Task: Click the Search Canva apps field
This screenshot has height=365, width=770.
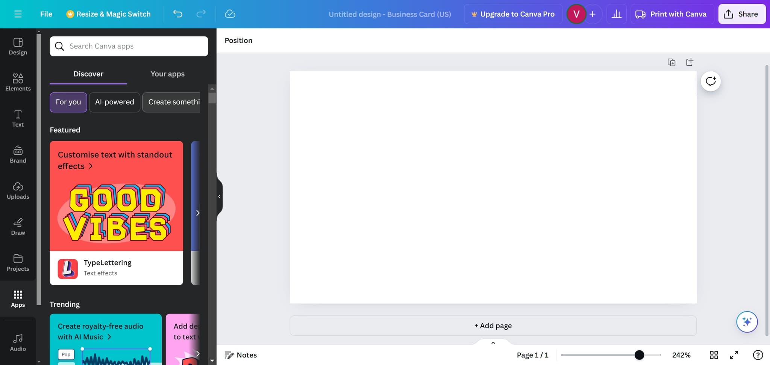Action: (x=129, y=46)
